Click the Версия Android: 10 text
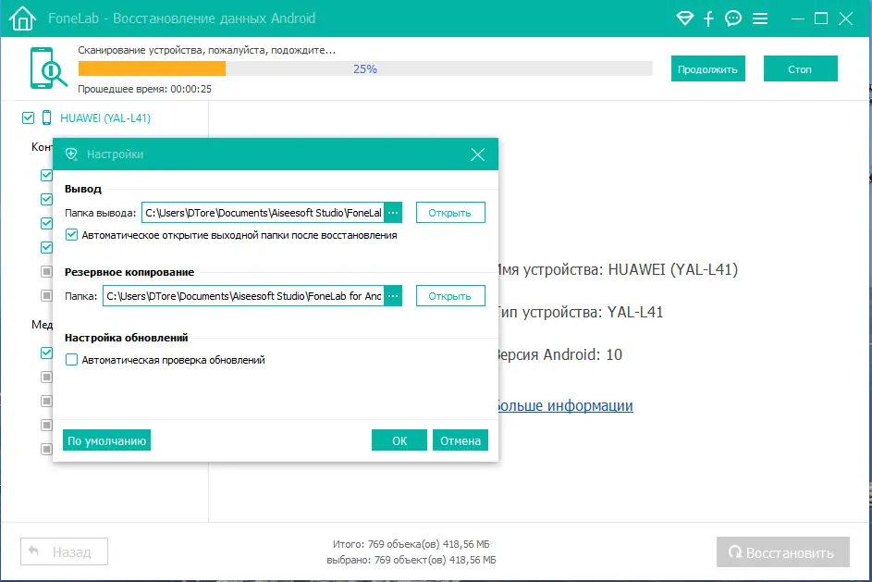Screen dimensions: 872x582 (x=559, y=354)
